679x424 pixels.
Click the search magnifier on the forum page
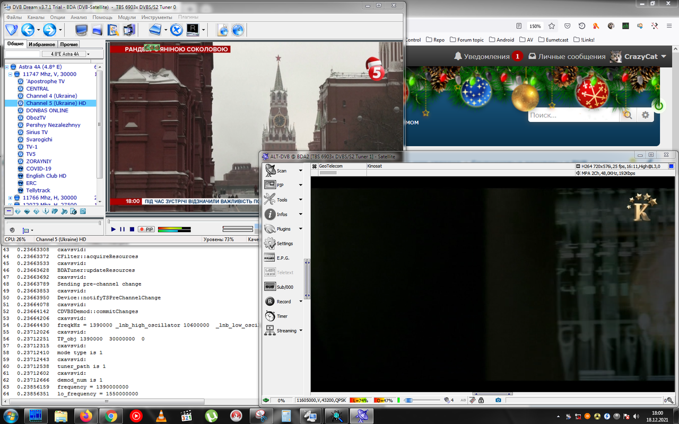point(628,115)
